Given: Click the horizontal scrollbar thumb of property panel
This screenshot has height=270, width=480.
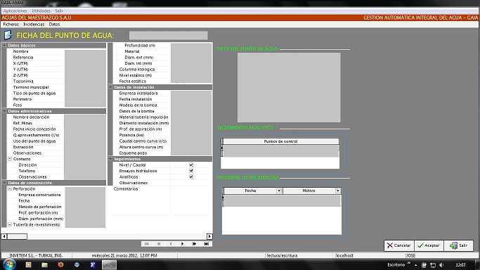Looking at the screenshot, I should 17,236.
